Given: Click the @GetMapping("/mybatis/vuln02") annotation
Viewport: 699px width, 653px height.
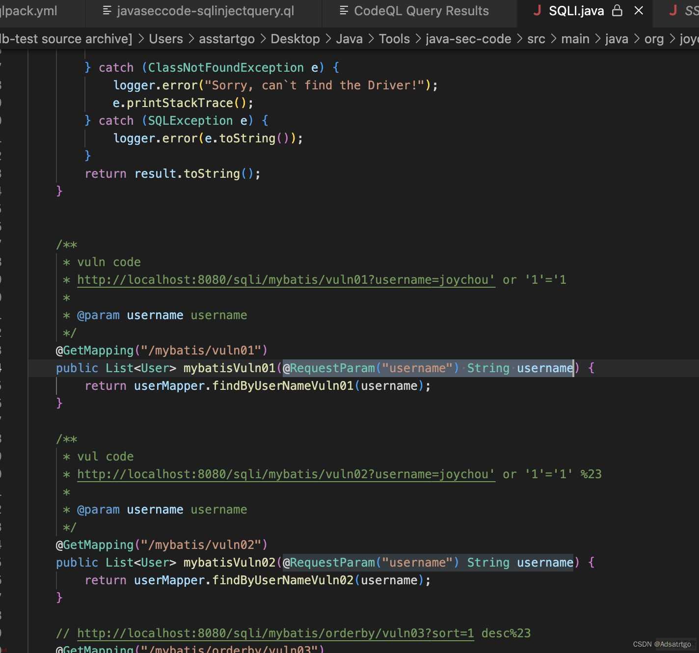Looking at the screenshot, I should pyautogui.click(x=161, y=545).
